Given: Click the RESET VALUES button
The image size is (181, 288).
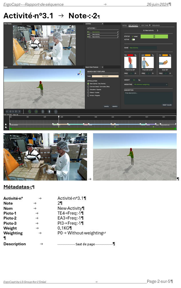Looking at the screenshot, I should pos(167,105).
